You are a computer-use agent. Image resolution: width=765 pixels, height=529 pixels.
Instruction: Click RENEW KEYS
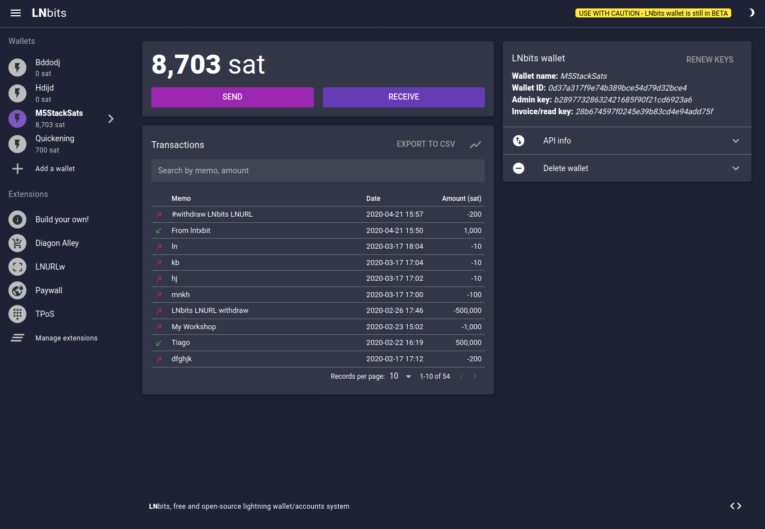pyautogui.click(x=710, y=60)
